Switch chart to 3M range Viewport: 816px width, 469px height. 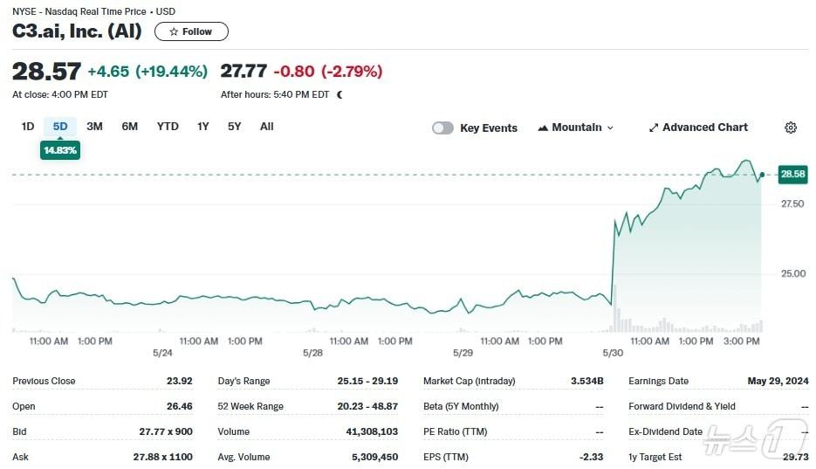(94, 127)
